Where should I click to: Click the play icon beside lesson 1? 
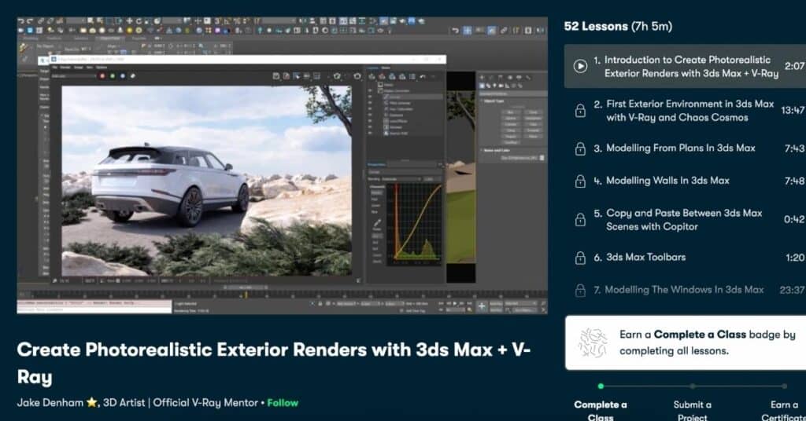(x=580, y=66)
